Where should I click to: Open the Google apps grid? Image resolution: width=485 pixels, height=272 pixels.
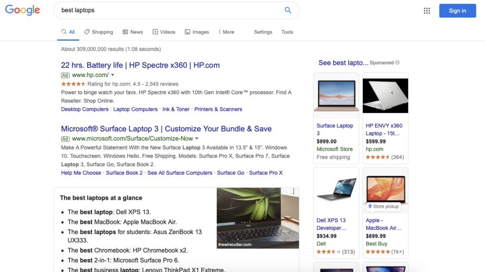pyautogui.click(x=427, y=11)
